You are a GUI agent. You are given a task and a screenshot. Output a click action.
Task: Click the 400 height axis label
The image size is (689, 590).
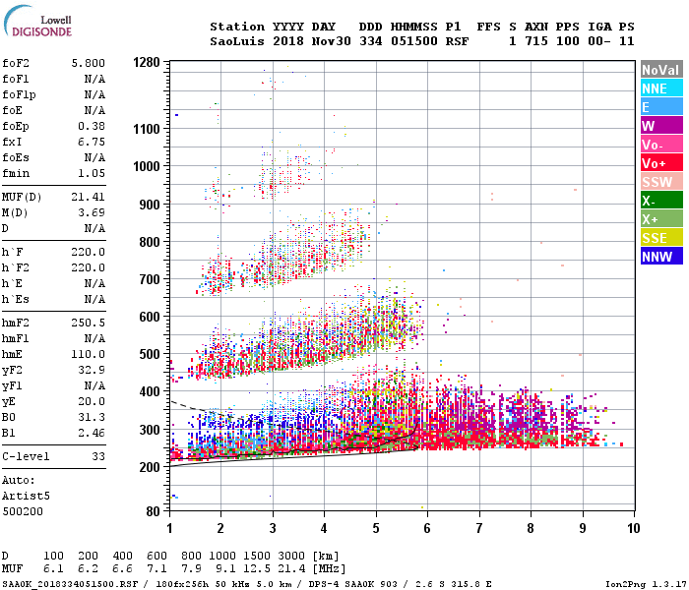pos(150,391)
